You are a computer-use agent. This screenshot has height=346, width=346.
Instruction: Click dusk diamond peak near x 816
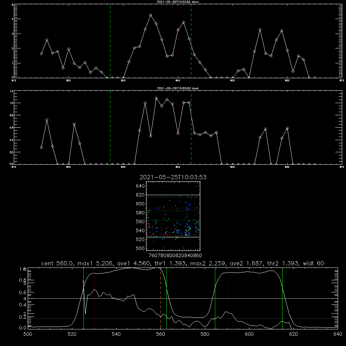pyautogui.click(x=47, y=120)
